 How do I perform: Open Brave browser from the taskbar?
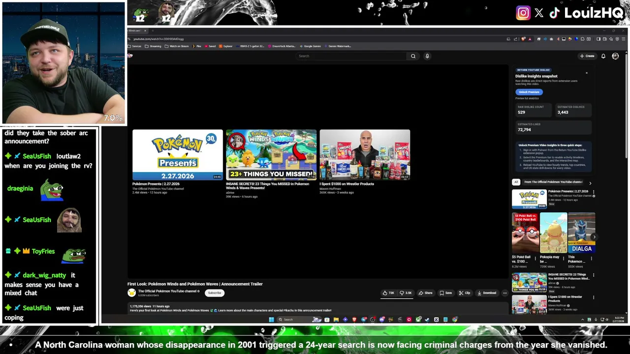[354, 320]
